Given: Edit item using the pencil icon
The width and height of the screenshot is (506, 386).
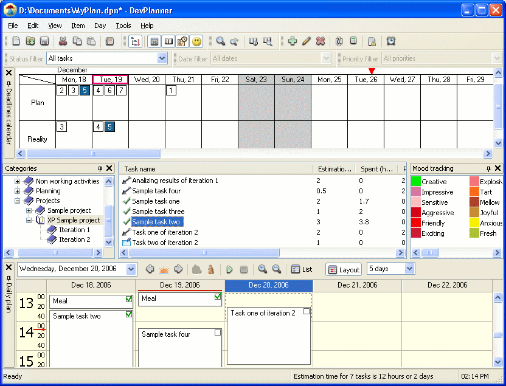Looking at the screenshot, I should (307, 41).
